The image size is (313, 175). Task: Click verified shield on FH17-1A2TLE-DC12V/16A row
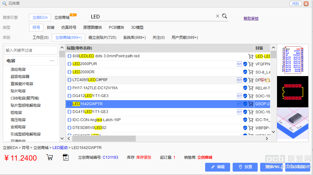click(x=245, y=88)
